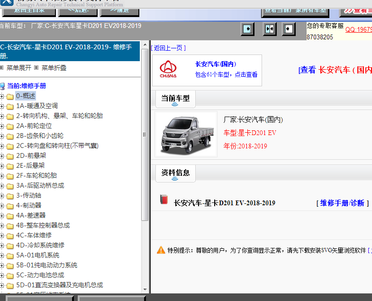Click the center split panels icon

270,29
